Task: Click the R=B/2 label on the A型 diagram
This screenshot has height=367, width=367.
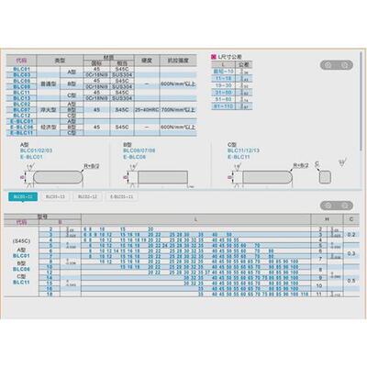Action: click(x=92, y=166)
